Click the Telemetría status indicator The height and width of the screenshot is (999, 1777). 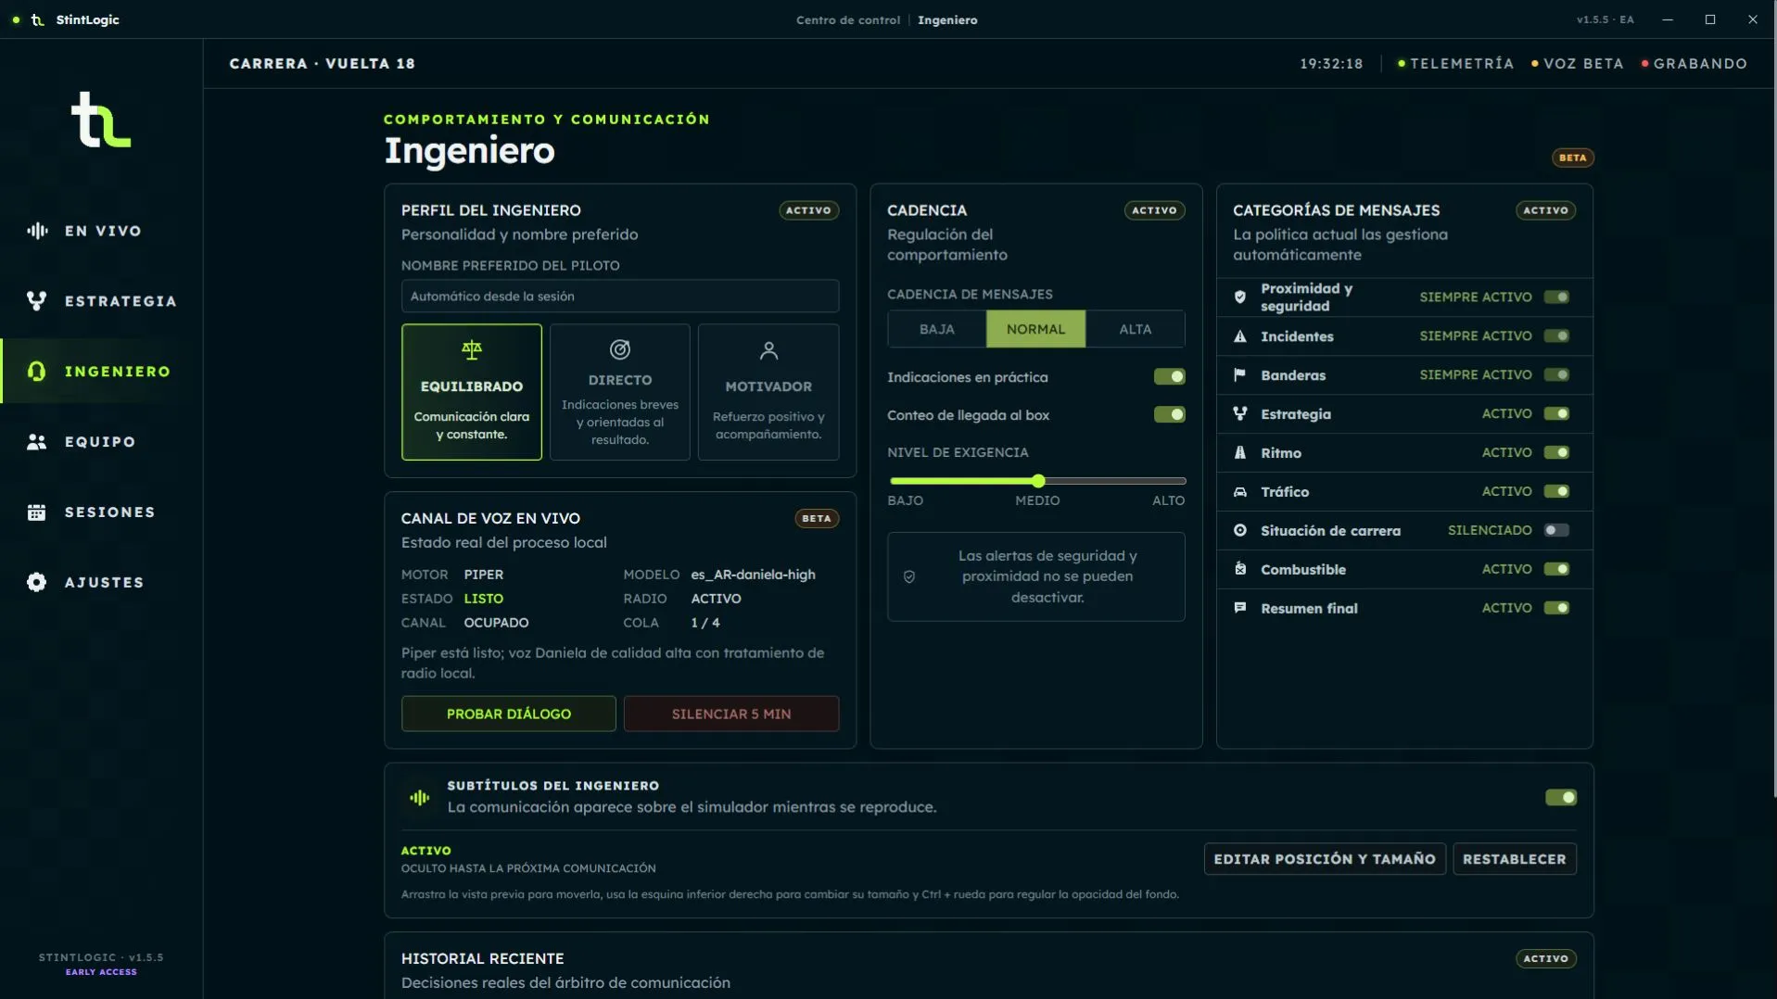[x=1455, y=64]
